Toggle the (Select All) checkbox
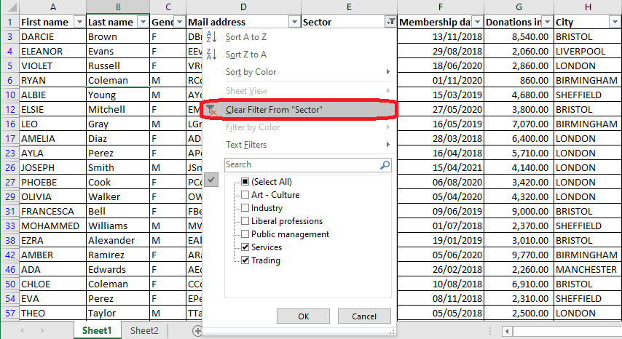Image resolution: width=622 pixels, height=339 pixels. pyautogui.click(x=245, y=182)
